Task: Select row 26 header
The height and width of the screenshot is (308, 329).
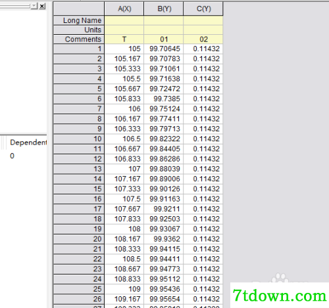Action: coord(79,299)
